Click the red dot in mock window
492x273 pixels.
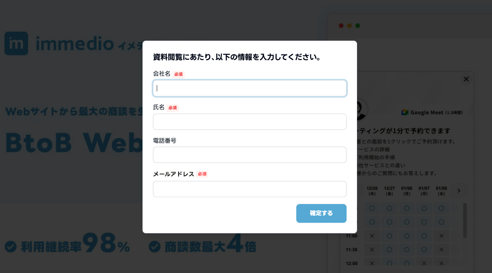pos(341,26)
